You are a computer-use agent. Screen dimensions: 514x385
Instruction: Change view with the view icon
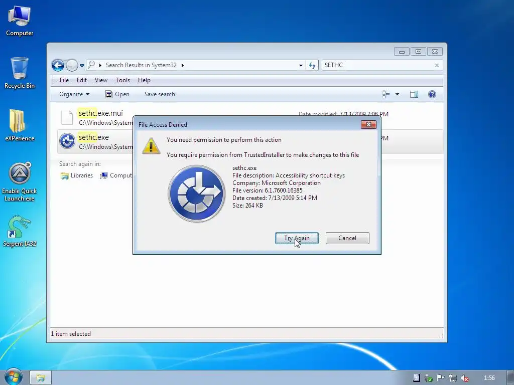pos(386,94)
